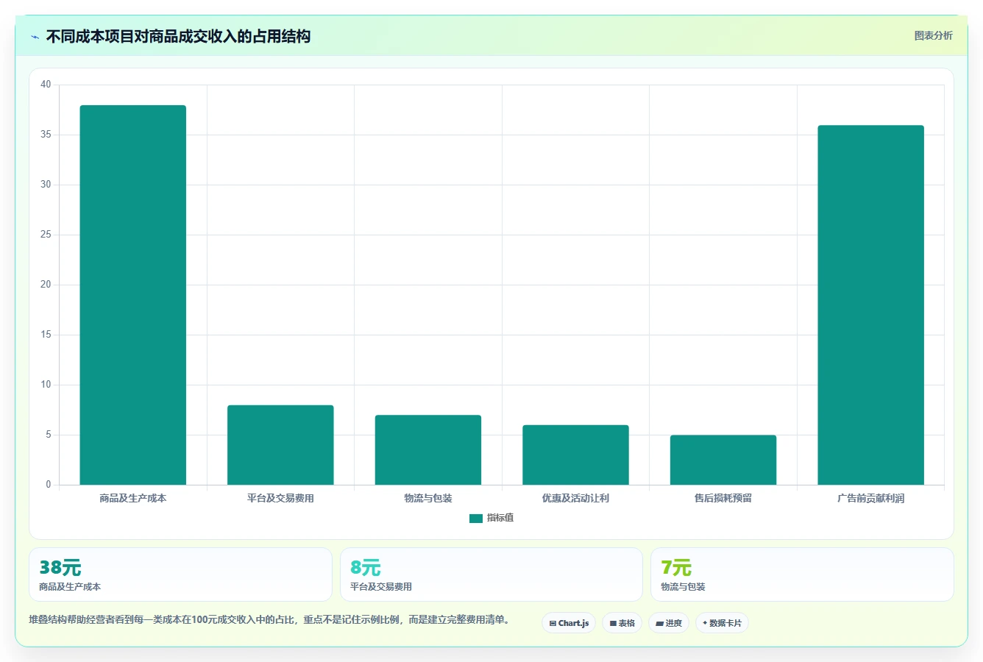This screenshot has height=662, width=983.
Task: Open the 38元 商品及生产成本 data card
Action: 180,574
